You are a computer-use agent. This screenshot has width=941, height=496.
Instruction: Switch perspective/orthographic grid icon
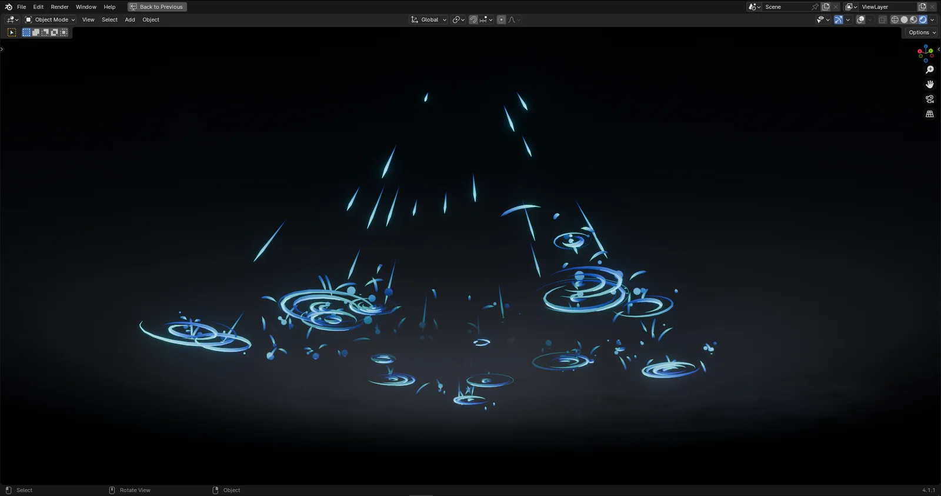tap(930, 114)
